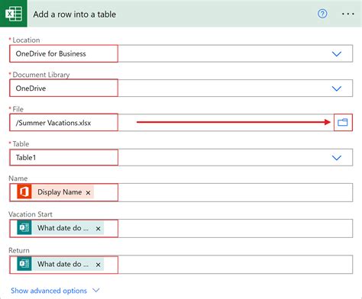The image size is (362, 299).
Task: Click the Excel icon in header
Action: tap(14, 13)
